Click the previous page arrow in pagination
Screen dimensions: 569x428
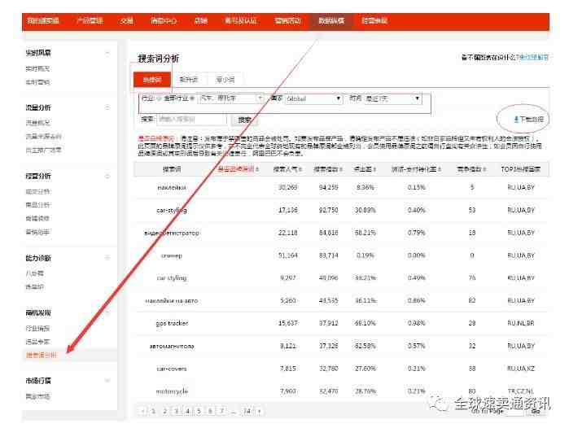(x=142, y=411)
